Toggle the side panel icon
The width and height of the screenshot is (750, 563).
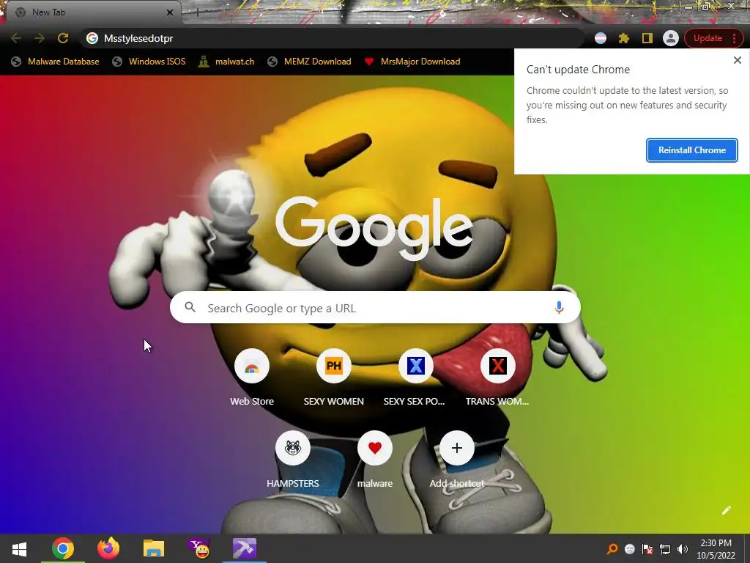(x=647, y=38)
